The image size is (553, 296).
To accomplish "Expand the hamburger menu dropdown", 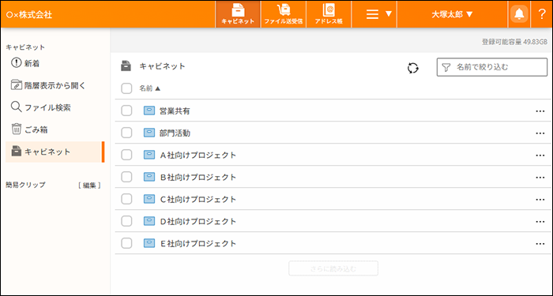I will point(374,14).
